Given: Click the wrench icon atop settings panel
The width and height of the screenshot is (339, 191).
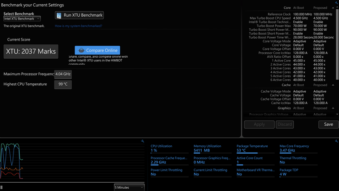Looking at the screenshot, I should (x=336, y=3).
